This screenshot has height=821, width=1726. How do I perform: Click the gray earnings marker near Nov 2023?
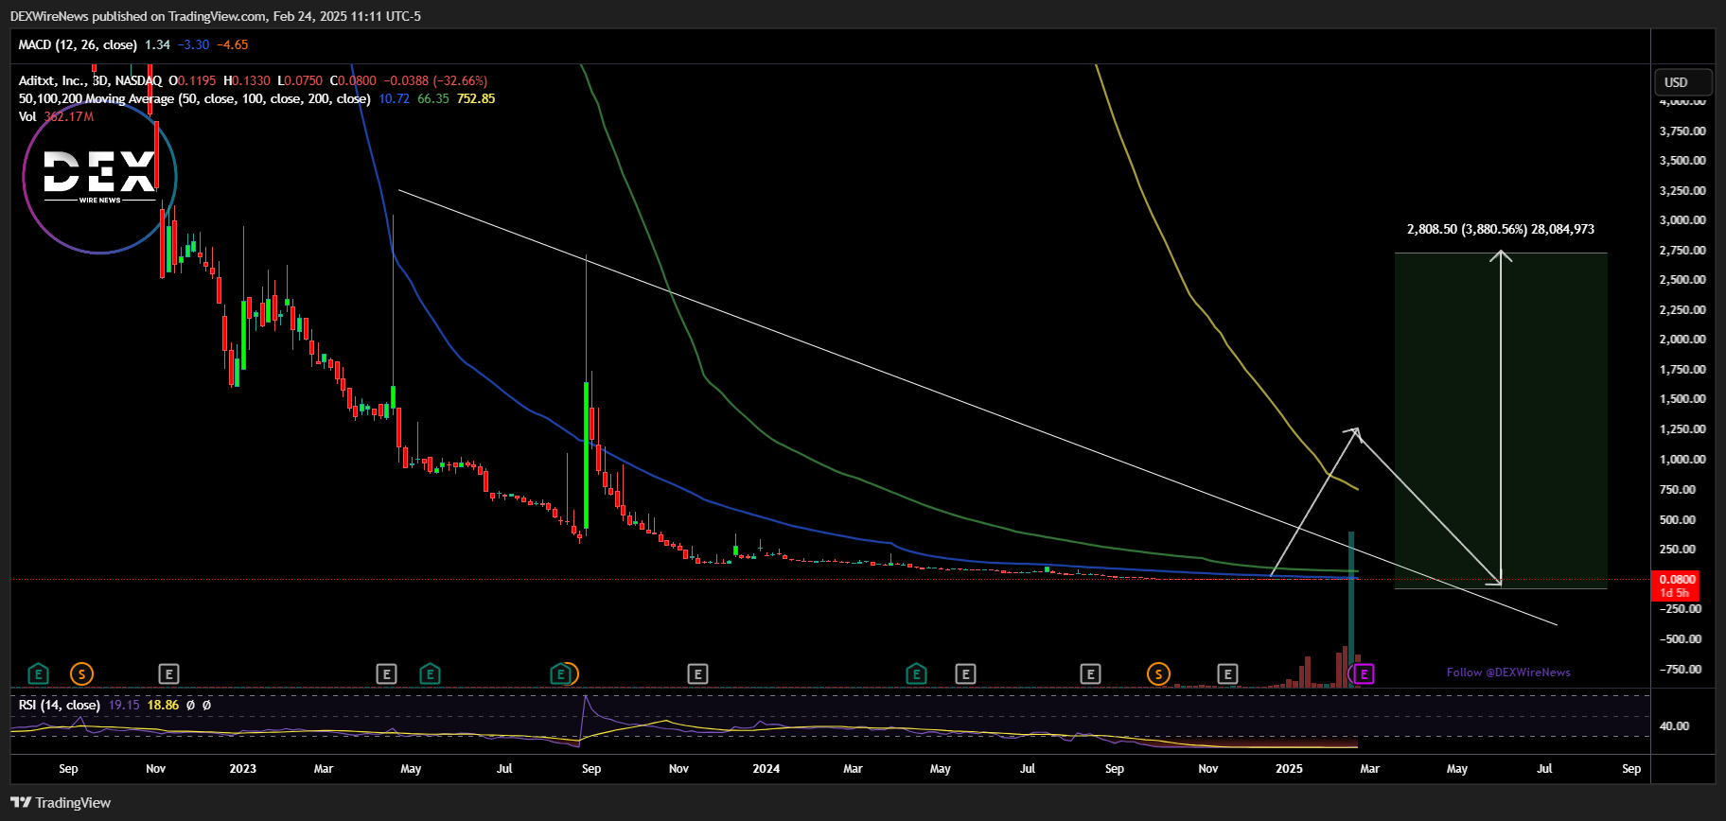(x=697, y=674)
